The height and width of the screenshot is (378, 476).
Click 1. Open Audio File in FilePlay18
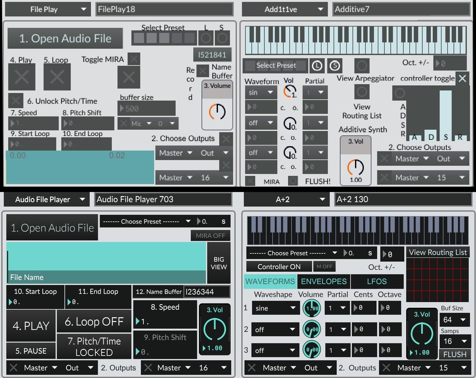[65, 38]
